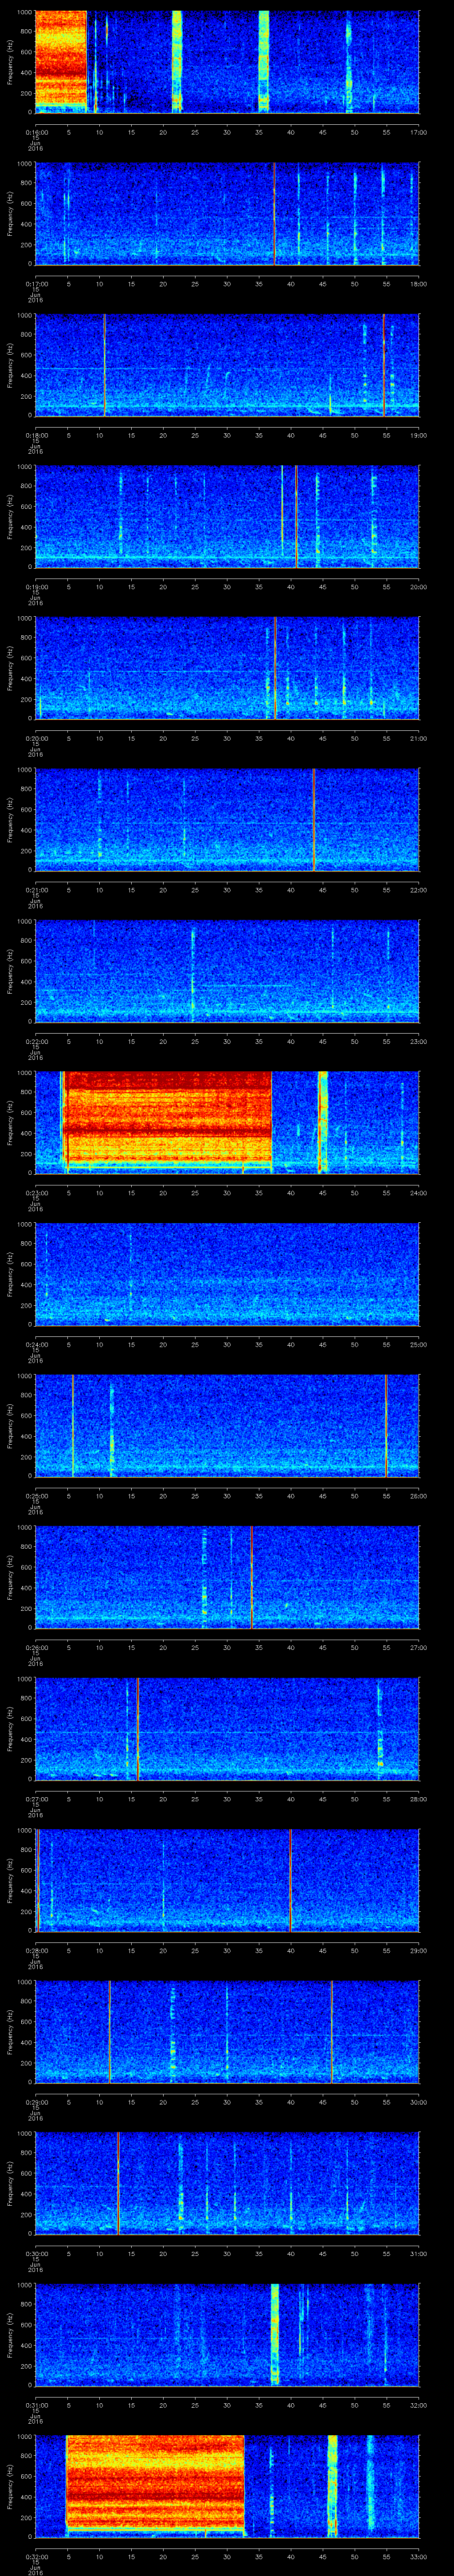The image size is (454, 2576).
Task: Click the red vertical line in the 0:17:00 spectrogram
Action: [274, 214]
